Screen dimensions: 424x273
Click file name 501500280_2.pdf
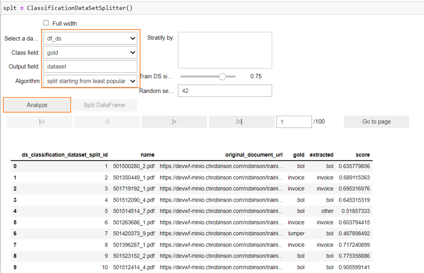click(134, 166)
